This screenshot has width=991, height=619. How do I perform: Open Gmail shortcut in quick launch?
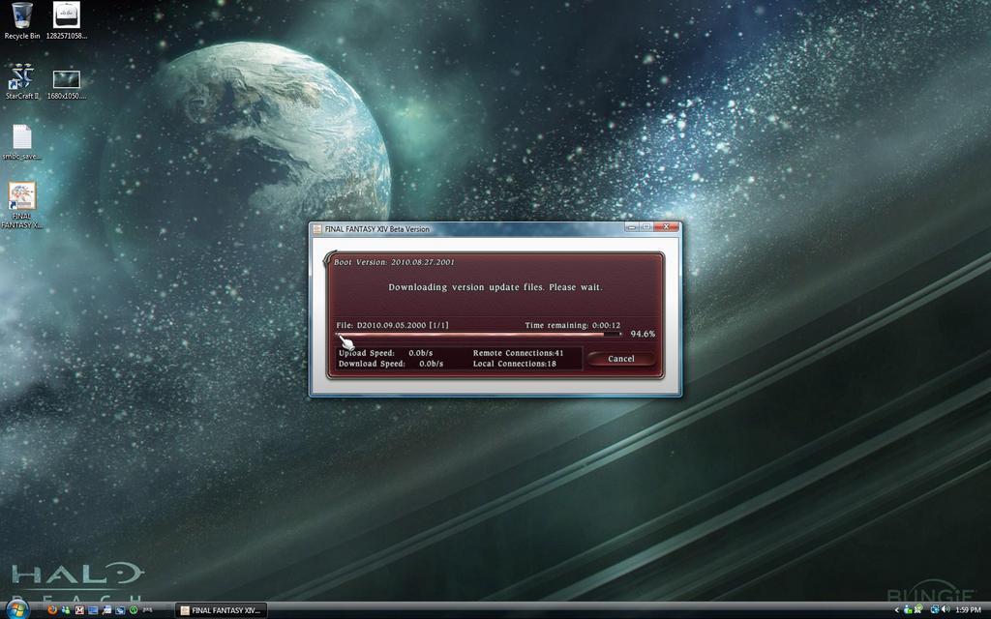tap(79, 610)
